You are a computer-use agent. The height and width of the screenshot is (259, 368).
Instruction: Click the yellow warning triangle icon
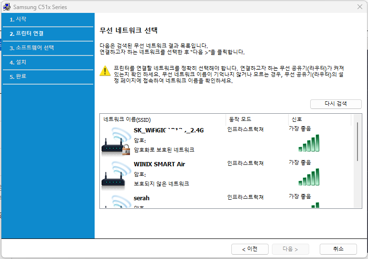105,71
